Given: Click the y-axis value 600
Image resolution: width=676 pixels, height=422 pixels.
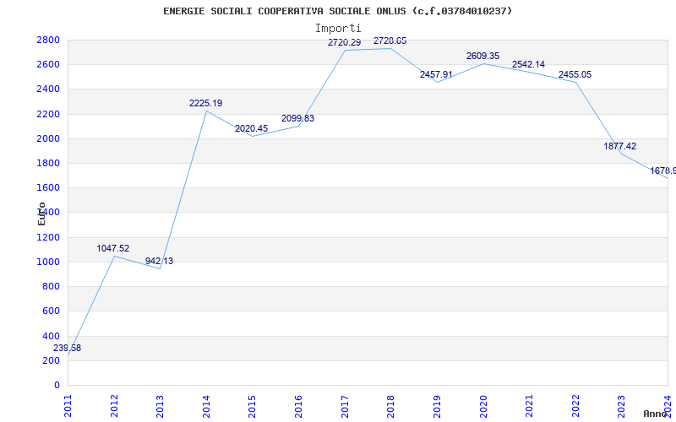Looking at the screenshot, I should tap(52, 311).
